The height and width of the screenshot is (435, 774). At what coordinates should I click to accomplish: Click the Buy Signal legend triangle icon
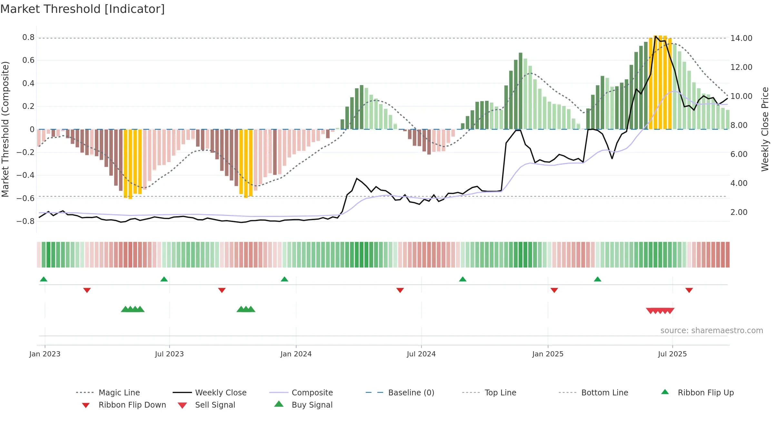click(x=279, y=404)
